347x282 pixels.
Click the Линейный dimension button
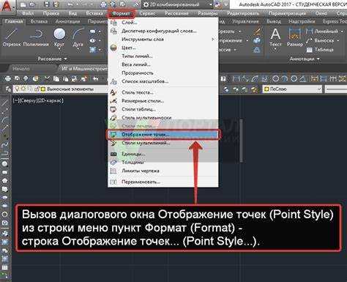tap(323, 31)
